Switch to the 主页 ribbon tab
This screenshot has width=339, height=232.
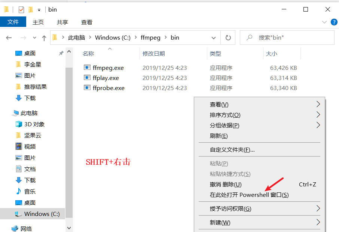(38, 22)
